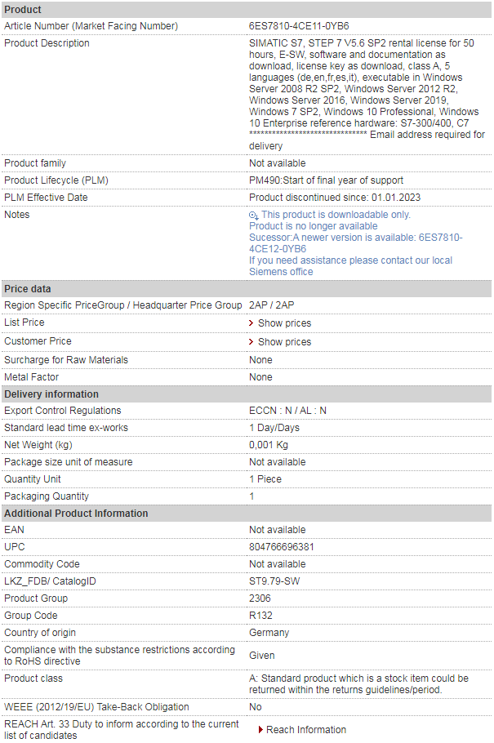Screen dimensions: 494x743
Task: Open the 'Product is no longer available' note
Action: (x=314, y=226)
